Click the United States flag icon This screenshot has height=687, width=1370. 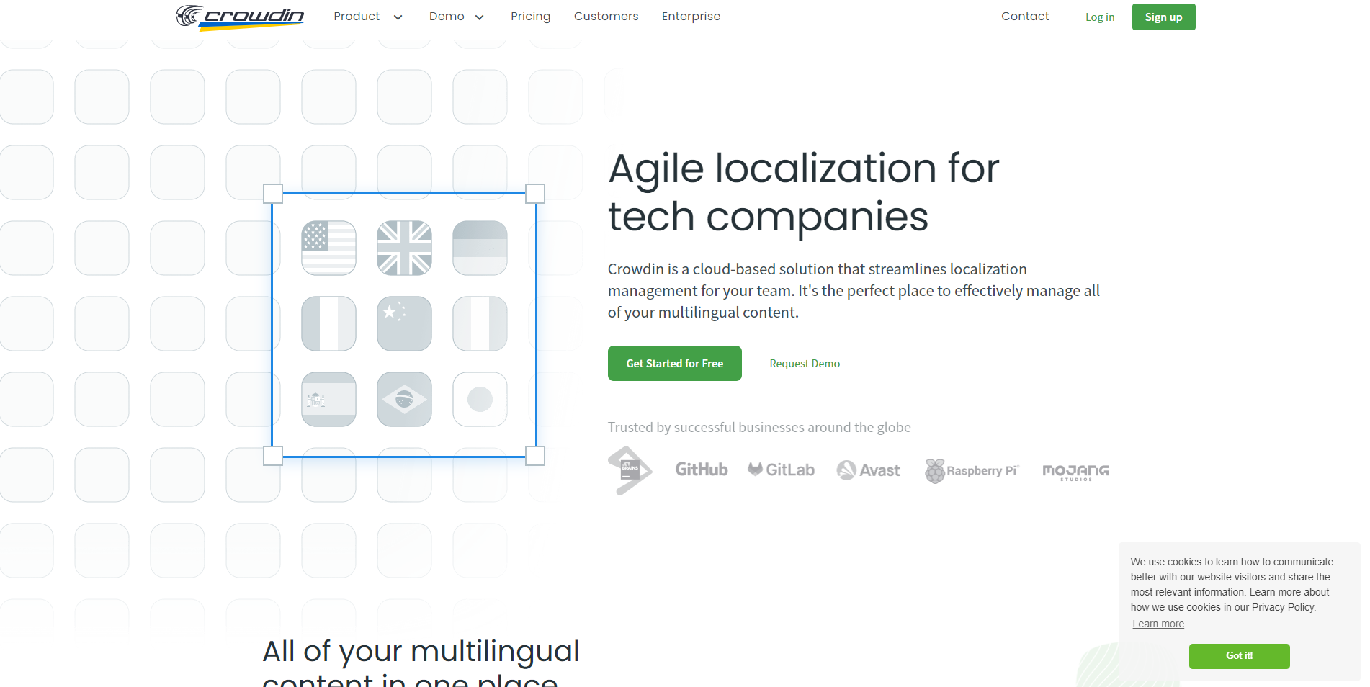(x=328, y=248)
